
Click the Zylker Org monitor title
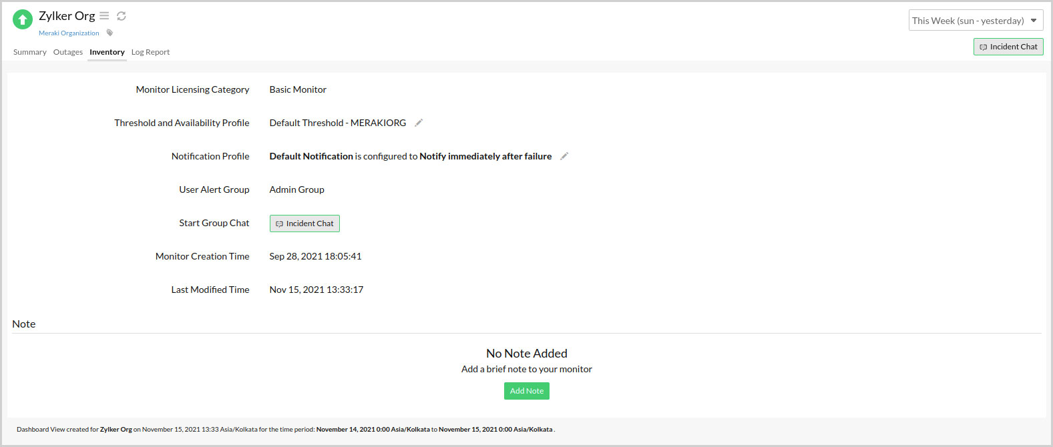(67, 16)
